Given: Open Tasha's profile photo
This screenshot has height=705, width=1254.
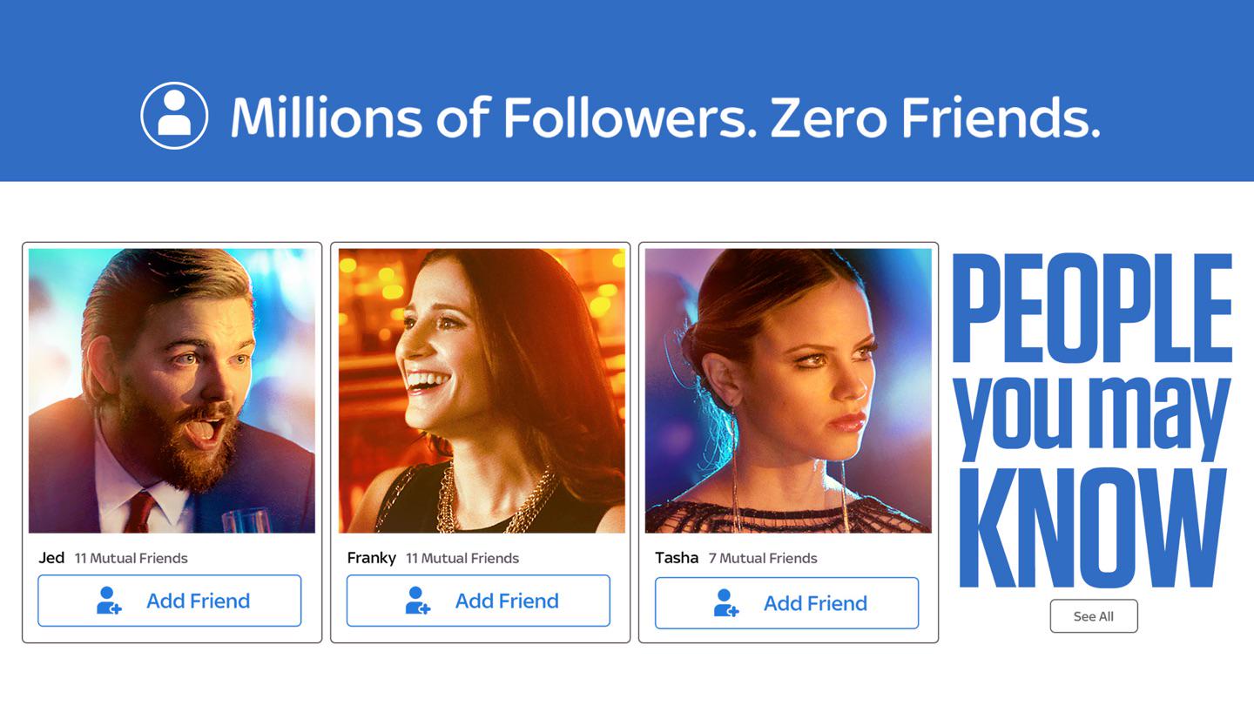Looking at the screenshot, I should pyautogui.click(x=788, y=391).
